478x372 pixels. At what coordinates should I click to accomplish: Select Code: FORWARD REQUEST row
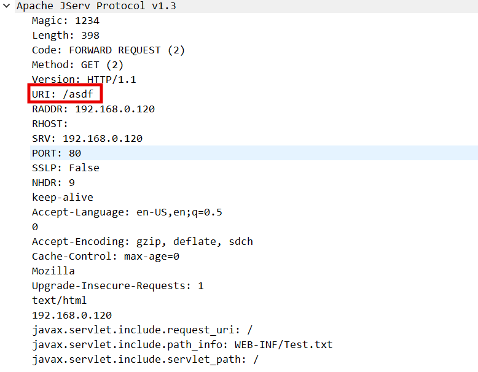coord(108,50)
